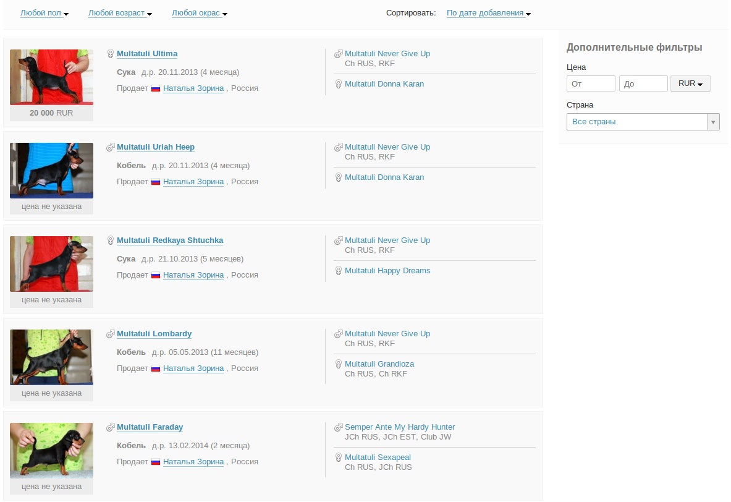Open the Multatuli Ultima listing
731x502 pixels.
(x=147, y=54)
